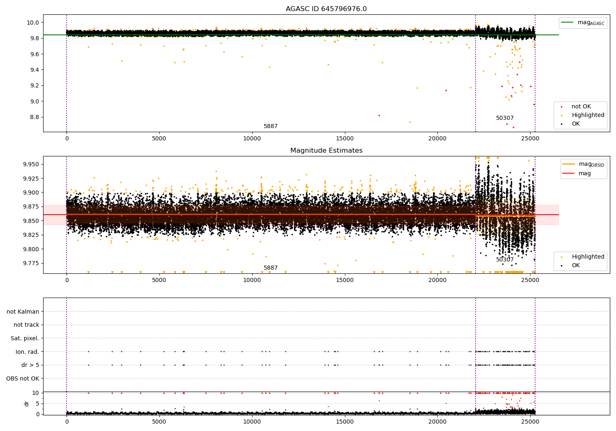Click '5887' annotation in Magnitude Estimates plot
The height and width of the screenshot is (431, 616).
271,268
